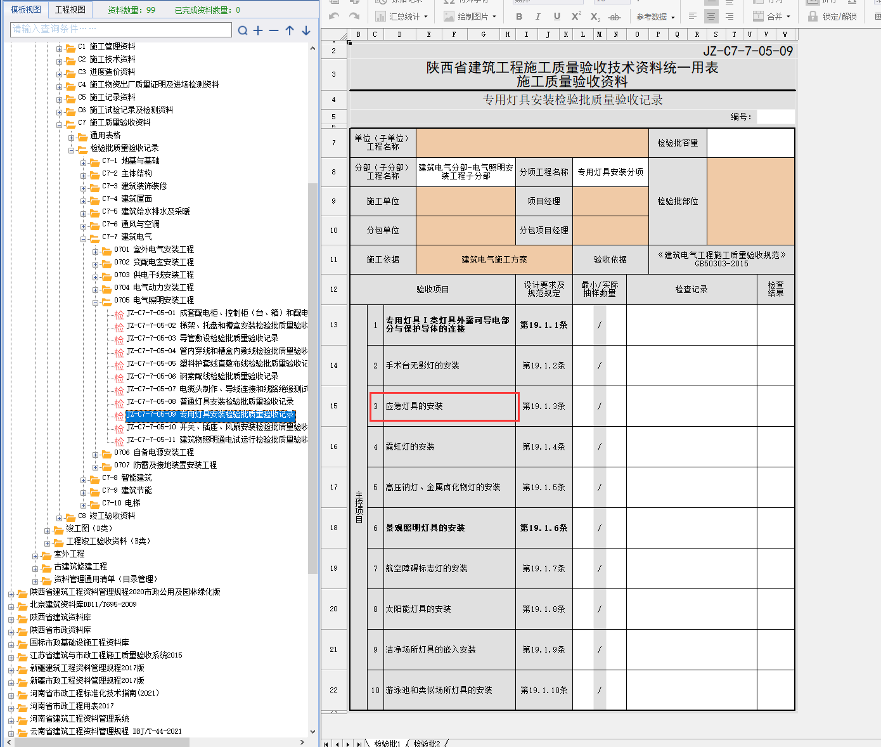Apply superscript X² formatting
Image resolution: width=881 pixels, height=747 pixels.
[x=576, y=16]
